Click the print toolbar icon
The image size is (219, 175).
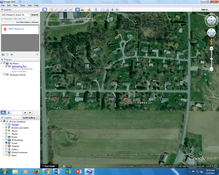coord(108,9)
